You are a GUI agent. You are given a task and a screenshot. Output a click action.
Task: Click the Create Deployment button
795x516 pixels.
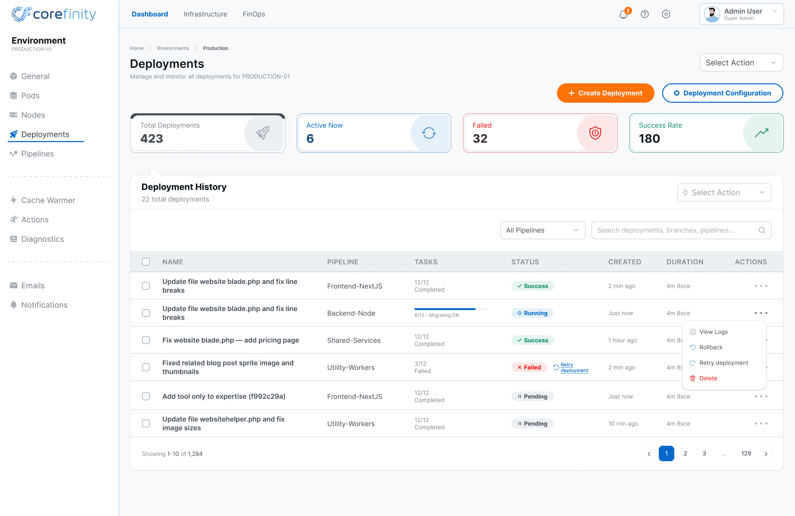click(x=605, y=93)
